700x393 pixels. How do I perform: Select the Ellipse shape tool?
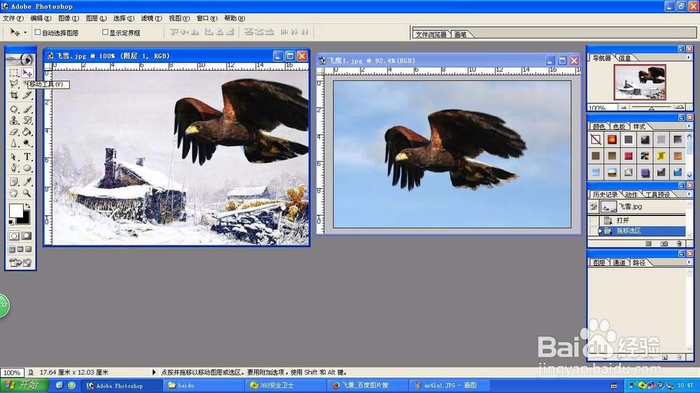pos(27,168)
